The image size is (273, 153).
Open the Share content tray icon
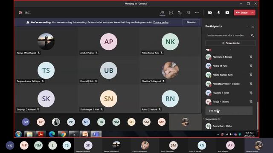pyautogui.click(x=188, y=12)
